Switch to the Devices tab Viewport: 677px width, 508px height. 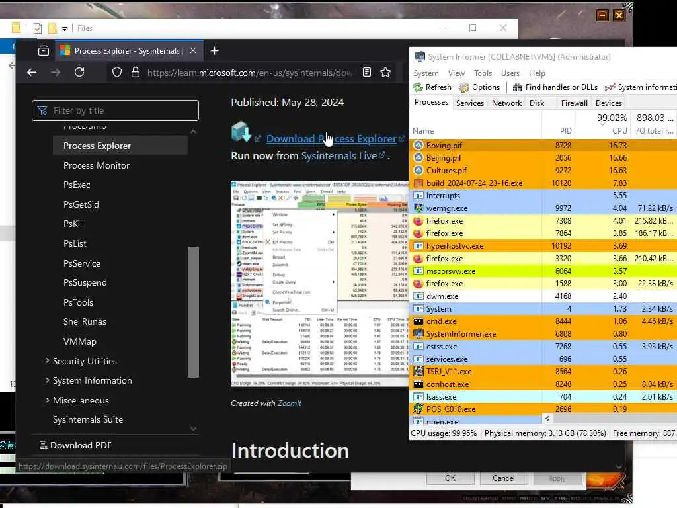click(x=609, y=103)
